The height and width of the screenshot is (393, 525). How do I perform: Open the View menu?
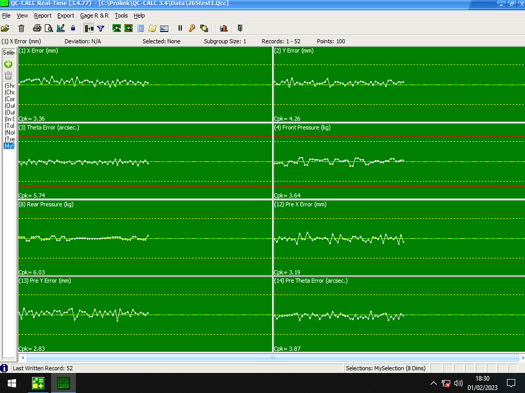coord(22,15)
